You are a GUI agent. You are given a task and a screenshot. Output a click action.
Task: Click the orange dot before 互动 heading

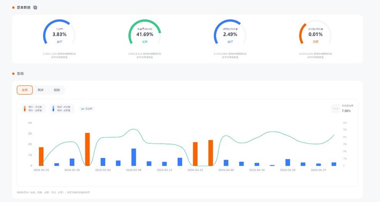[x=13, y=74]
